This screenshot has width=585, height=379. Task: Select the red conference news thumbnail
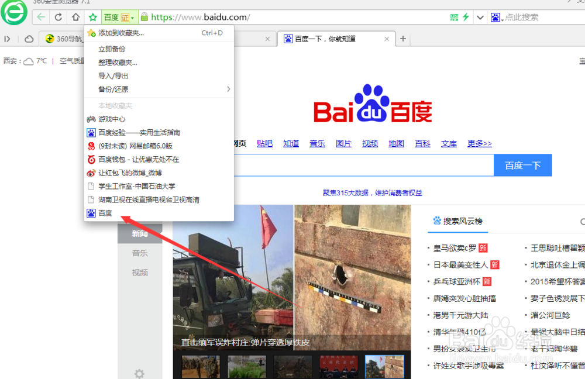(338, 367)
